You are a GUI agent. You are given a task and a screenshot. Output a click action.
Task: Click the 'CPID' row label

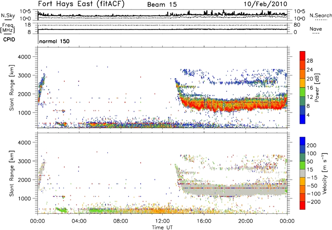(x=9, y=39)
